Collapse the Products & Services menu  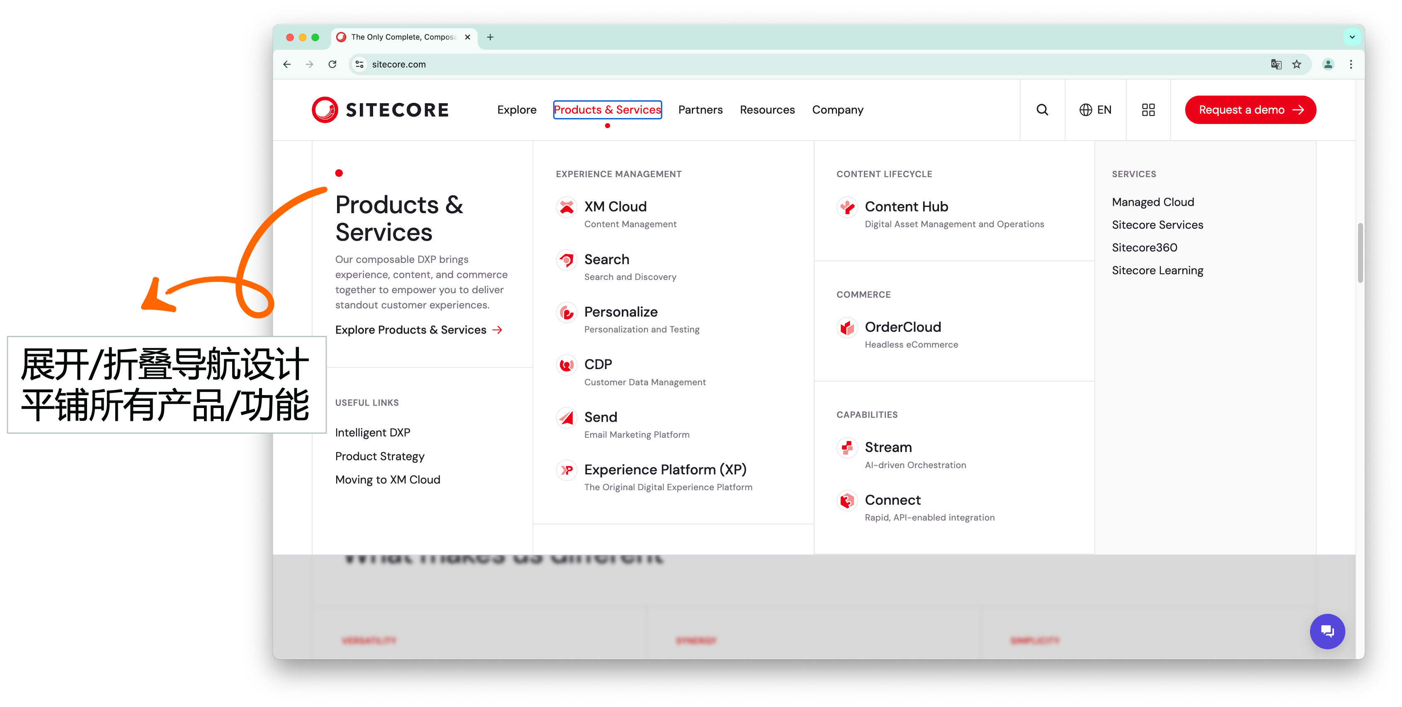click(x=607, y=110)
